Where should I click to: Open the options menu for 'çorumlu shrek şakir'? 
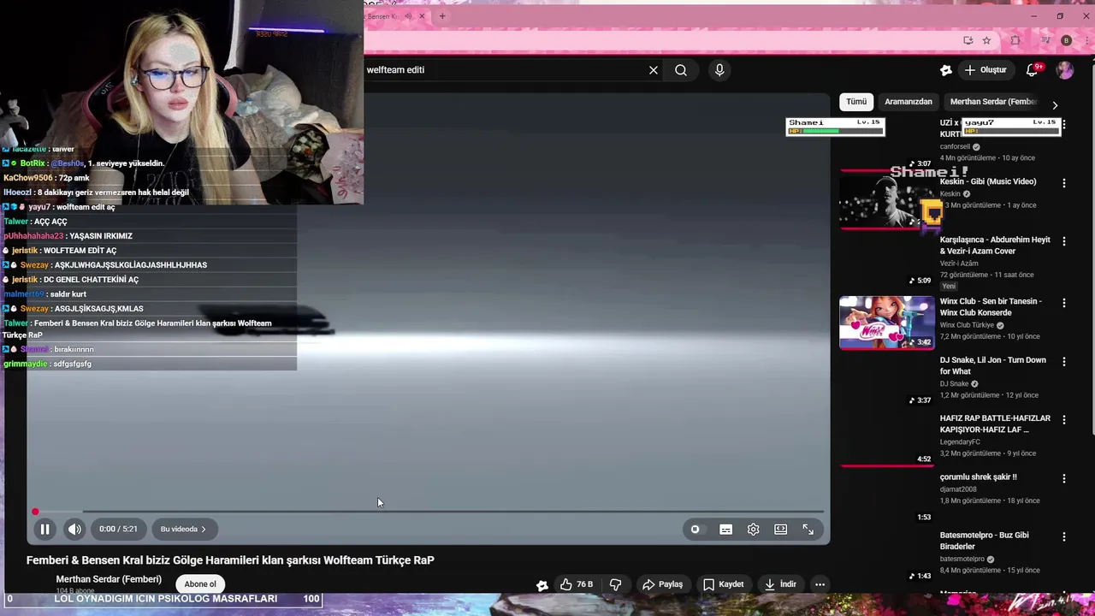tap(1064, 478)
